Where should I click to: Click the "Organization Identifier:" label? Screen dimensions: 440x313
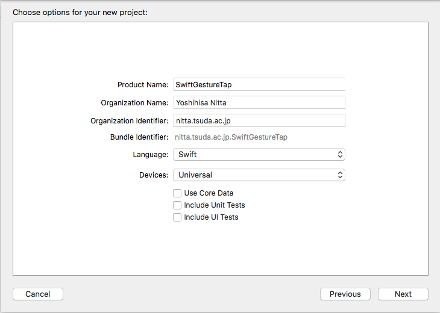(129, 121)
